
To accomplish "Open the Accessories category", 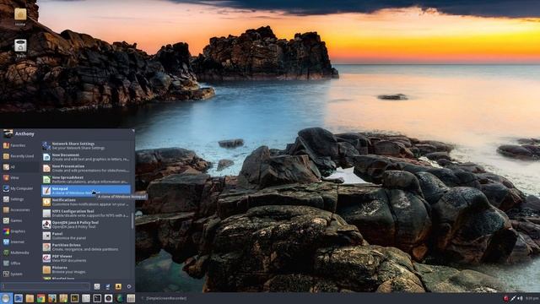I will click(x=20, y=210).
